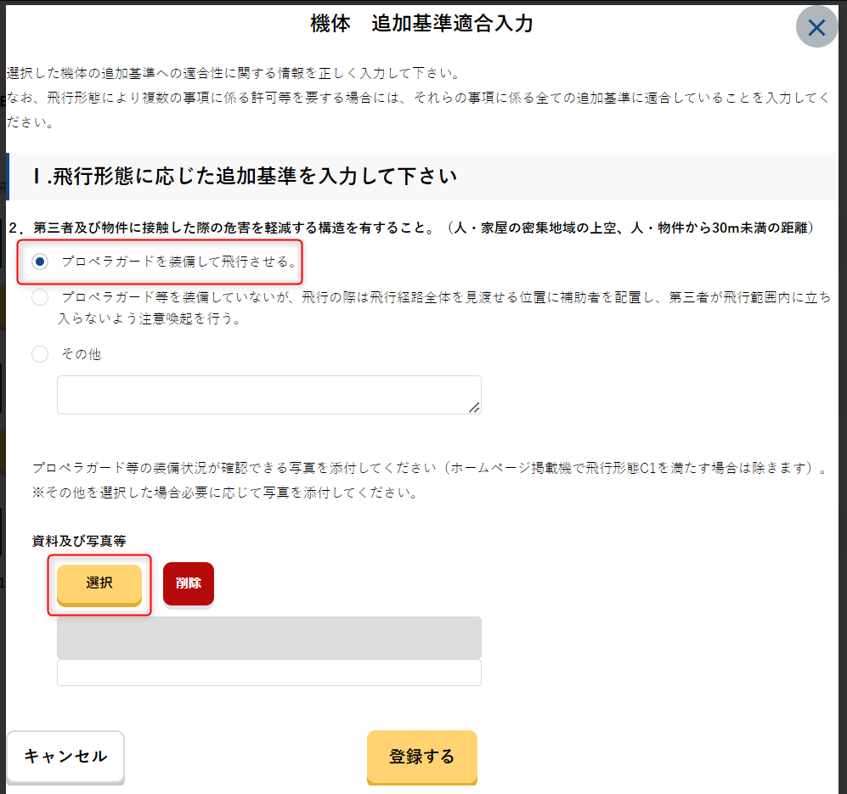Click the '※その他を選択した場合' note text
This screenshot has width=847, height=794.
(224, 493)
